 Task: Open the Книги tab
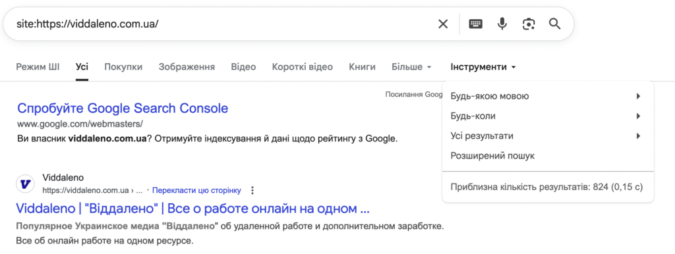click(362, 67)
